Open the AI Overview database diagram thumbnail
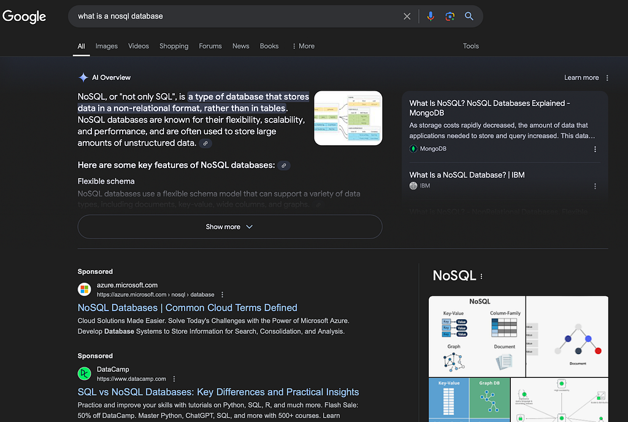Viewport: 628px width, 422px height. coord(348,118)
